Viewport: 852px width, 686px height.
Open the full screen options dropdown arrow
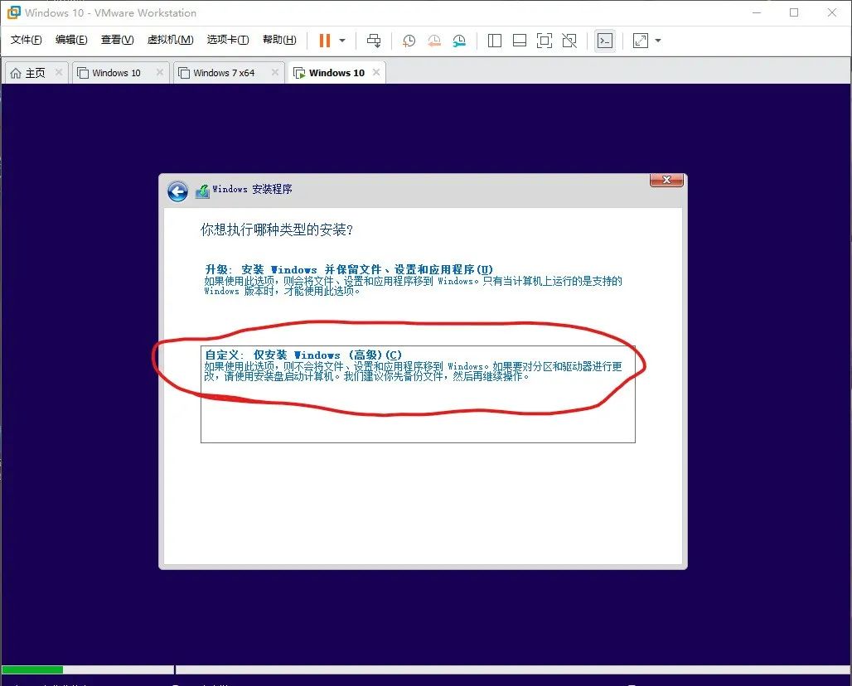click(x=657, y=40)
